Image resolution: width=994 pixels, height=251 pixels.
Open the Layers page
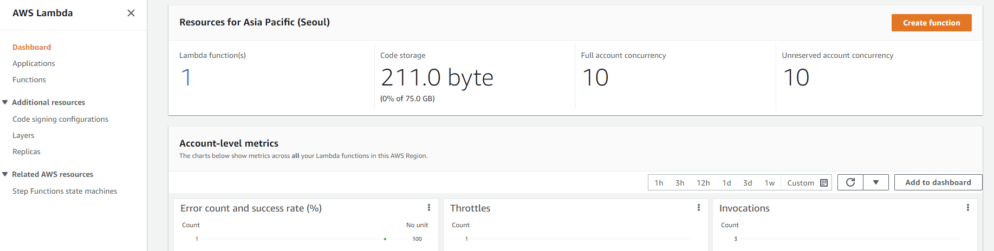pos(23,135)
